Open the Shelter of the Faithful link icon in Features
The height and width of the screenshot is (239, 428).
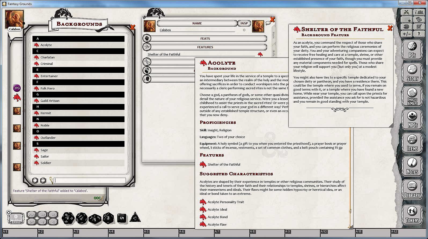[x=260, y=54]
